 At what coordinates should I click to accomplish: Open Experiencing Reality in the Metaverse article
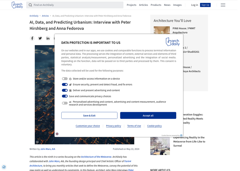pyautogui.click(x=189, y=141)
